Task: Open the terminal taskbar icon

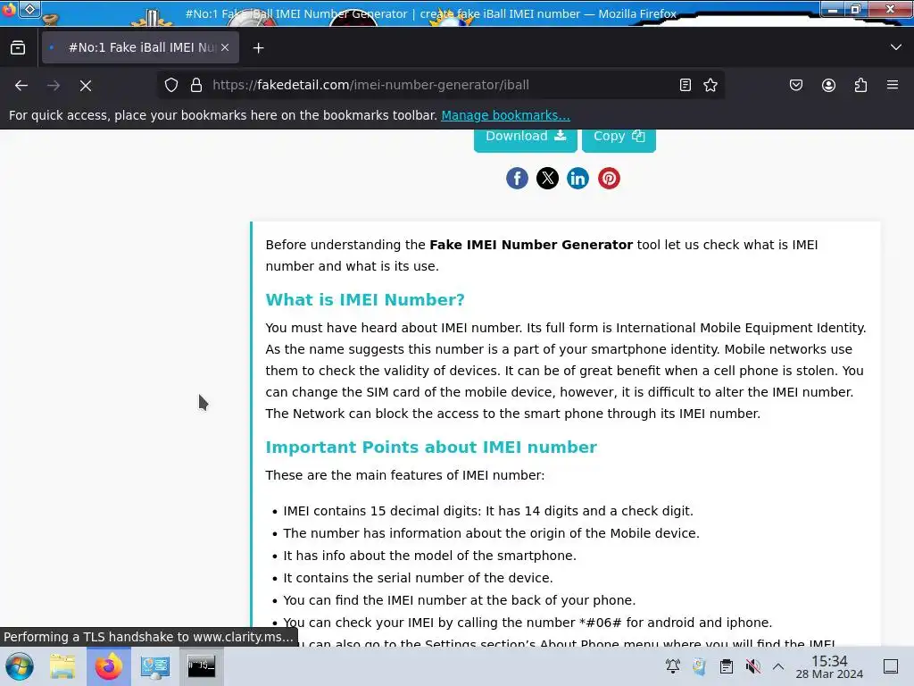Action: point(201,666)
